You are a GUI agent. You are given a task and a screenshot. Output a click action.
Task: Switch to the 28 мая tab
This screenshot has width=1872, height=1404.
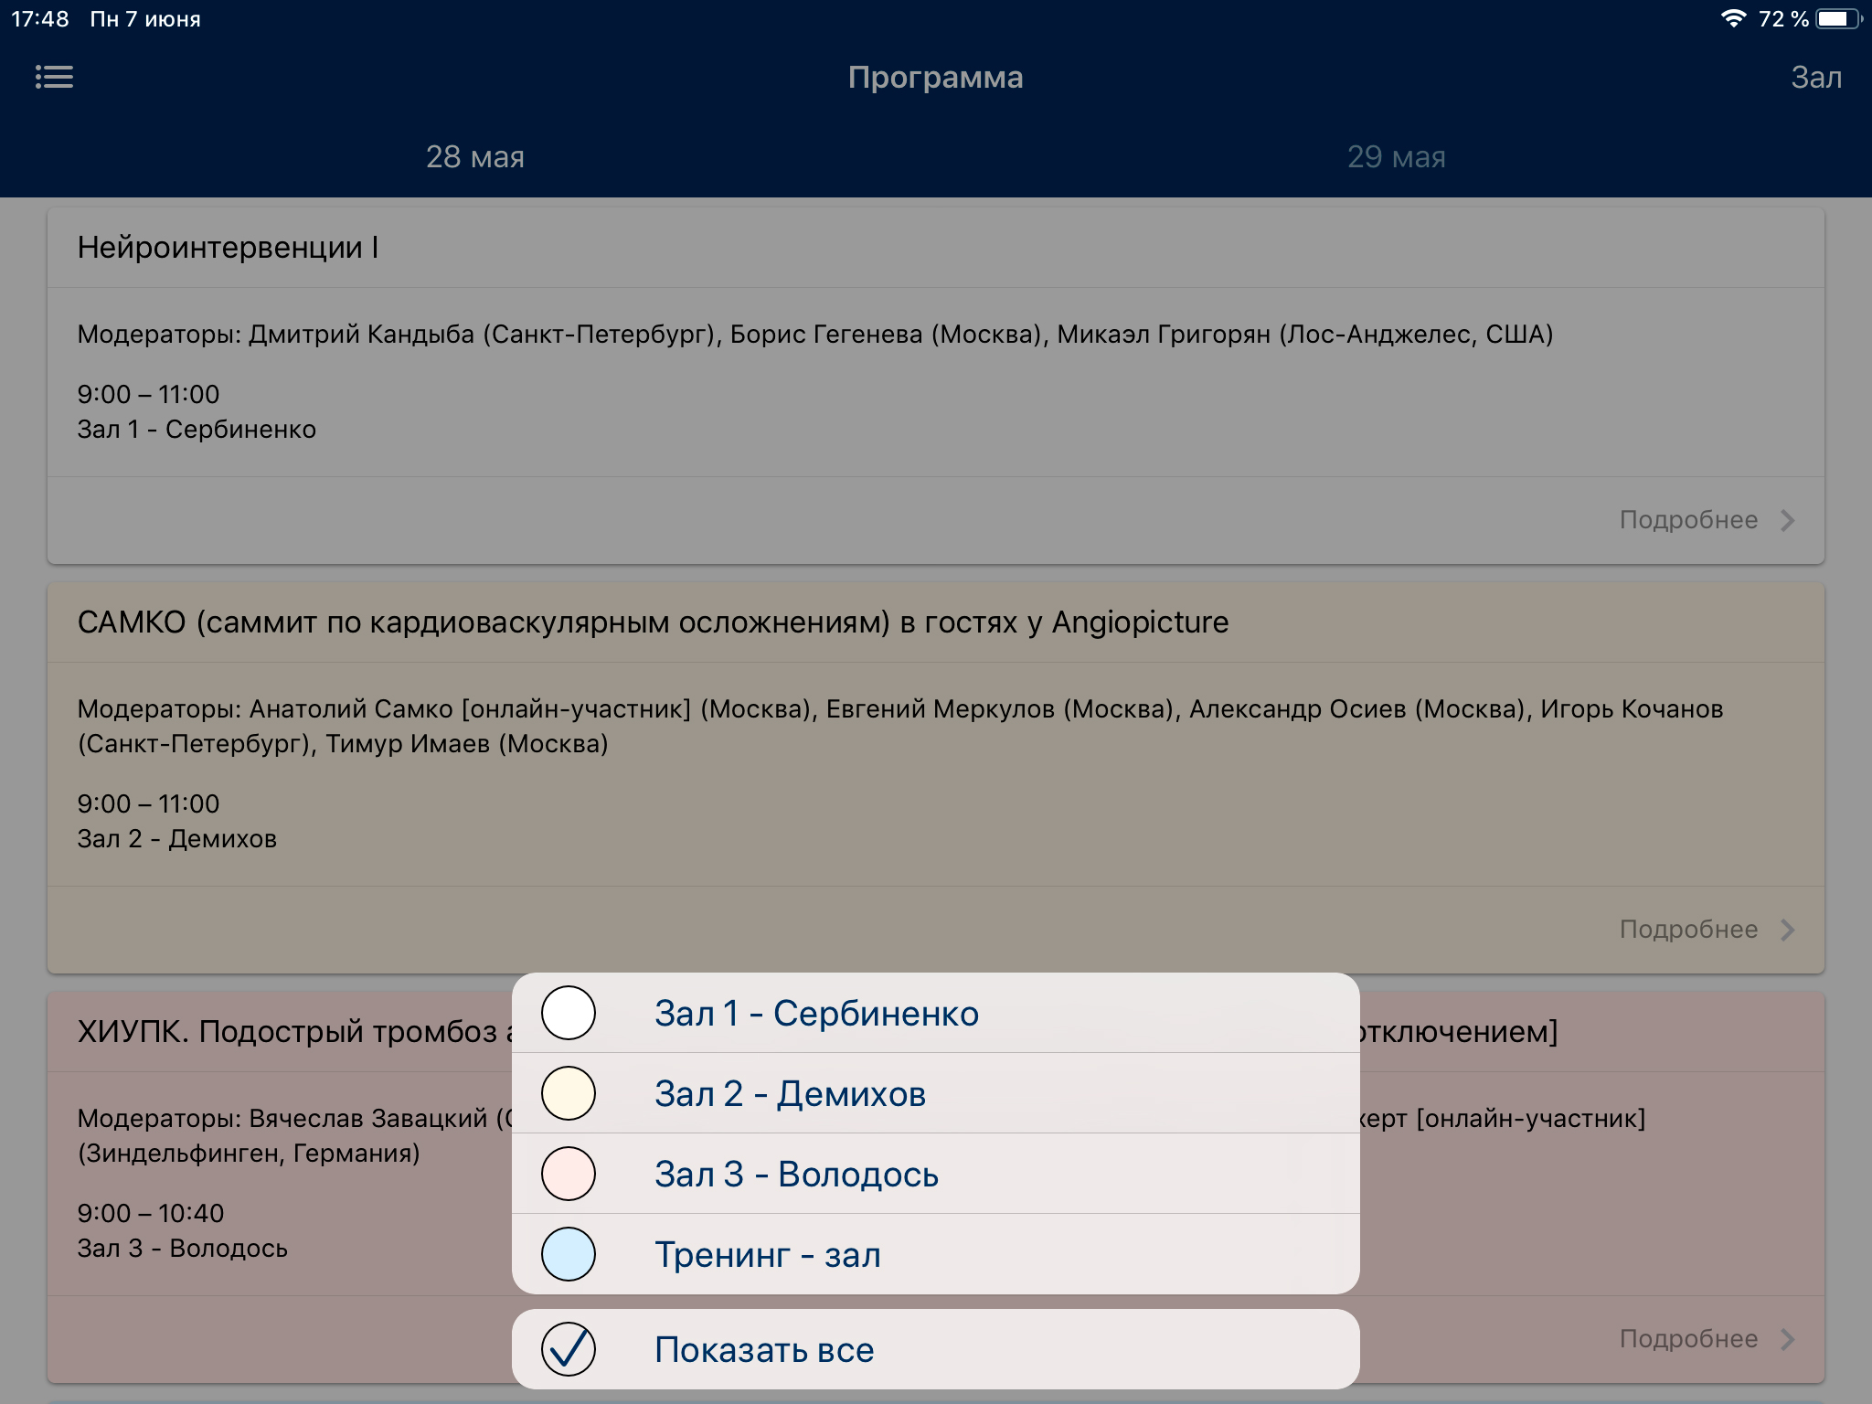coord(475,157)
